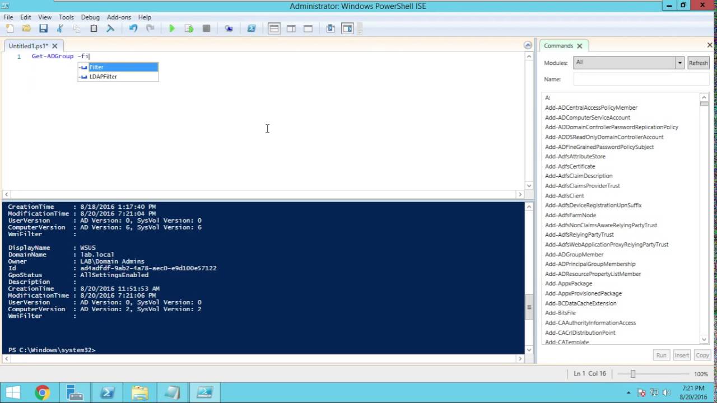This screenshot has width=717, height=403.
Task: Click New Remote PowerShell Tab icon
Action: pyautogui.click(x=229, y=29)
